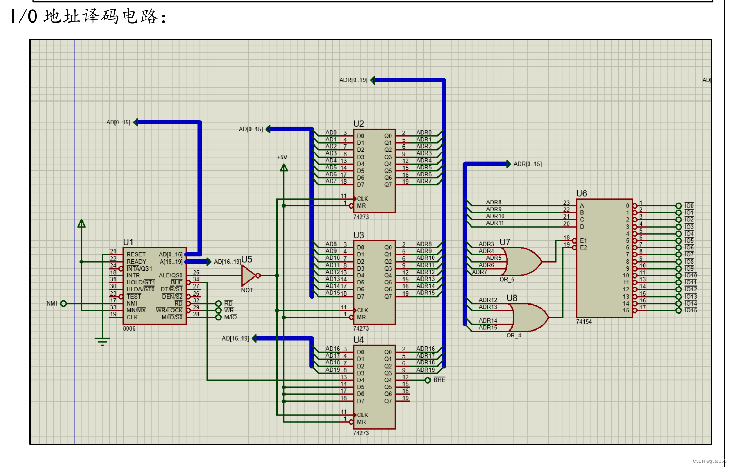This screenshot has height=467, width=732.
Task: Select the IO15 output terminal
Action: click(x=679, y=310)
